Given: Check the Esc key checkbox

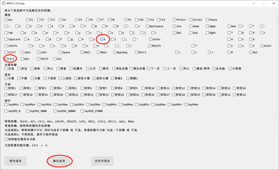Looking at the screenshot, I should [6, 20].
